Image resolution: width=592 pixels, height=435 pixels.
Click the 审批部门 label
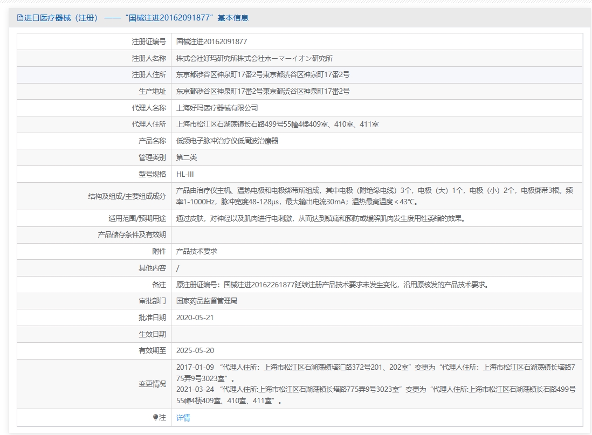[152, 301]
